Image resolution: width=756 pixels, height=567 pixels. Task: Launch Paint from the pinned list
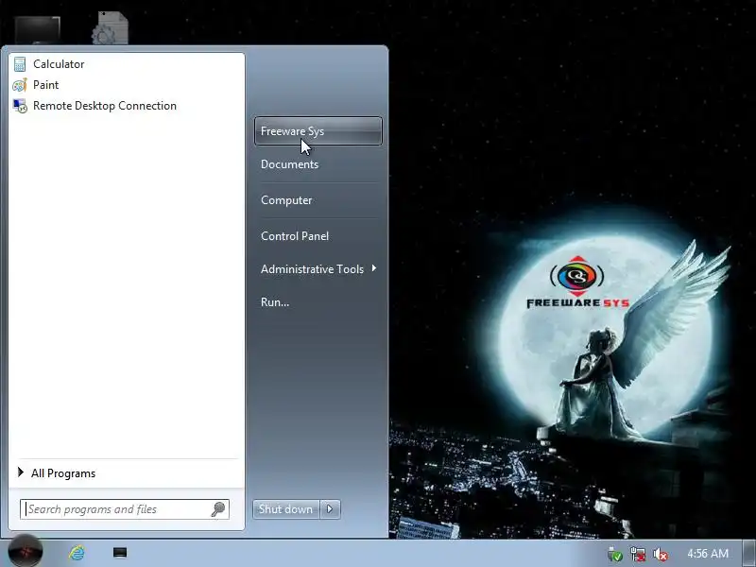pyautogui.click(x=127, y=85)
